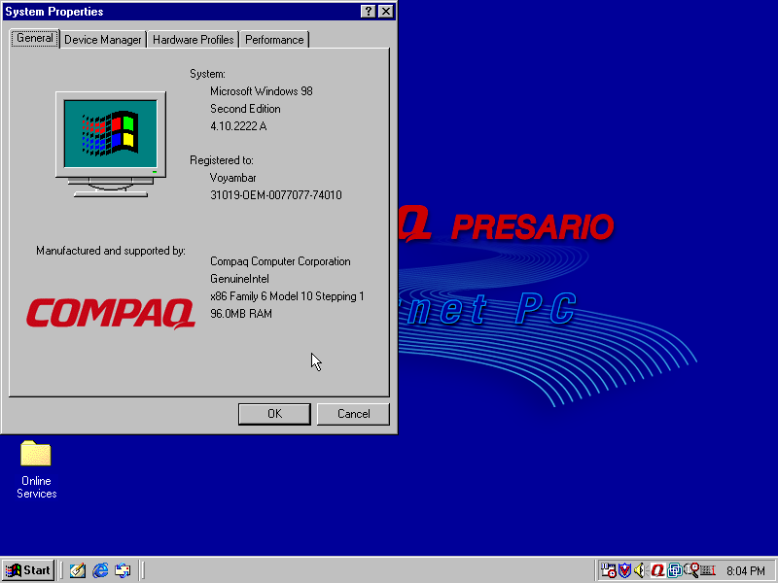Viewport: 778px width, 583px height.
Task: Click the "Compaq Computer Corporation" text
Action: coord(280,261)
